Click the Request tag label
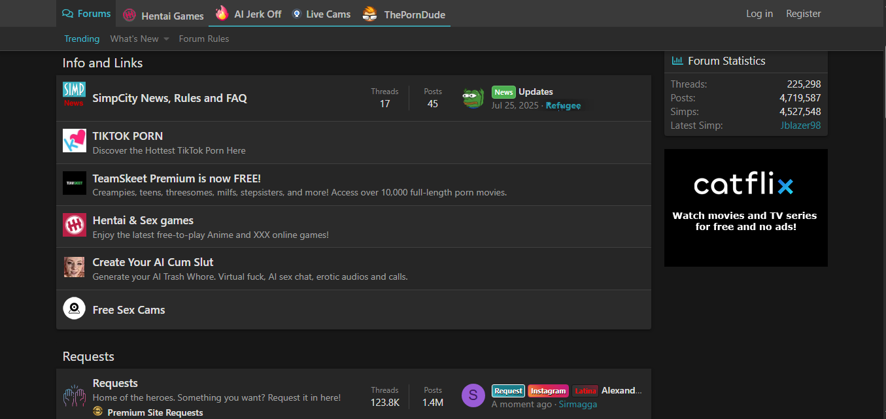 (x=508, y=391)
